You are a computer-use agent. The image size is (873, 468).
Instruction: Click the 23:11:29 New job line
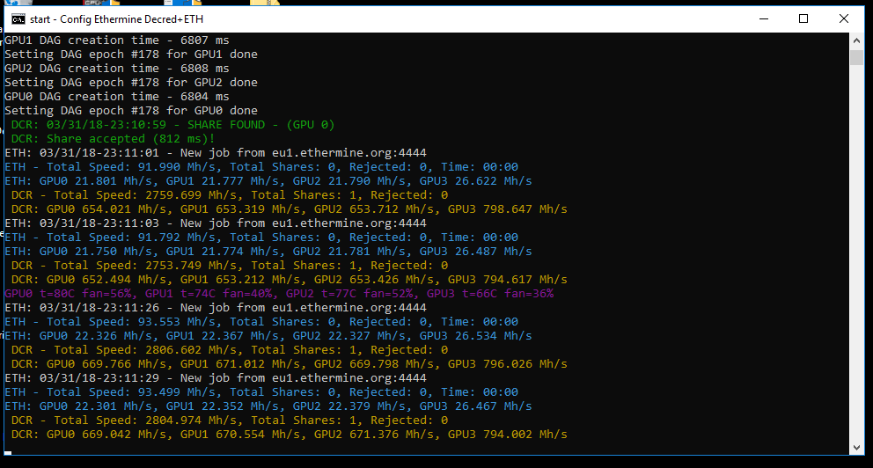point(216,378)
